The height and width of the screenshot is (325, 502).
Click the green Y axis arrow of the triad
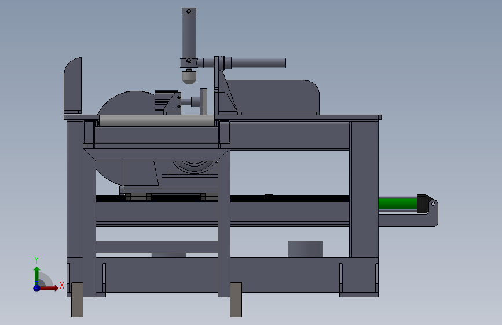pyautogui.click(x=36, y=275)
